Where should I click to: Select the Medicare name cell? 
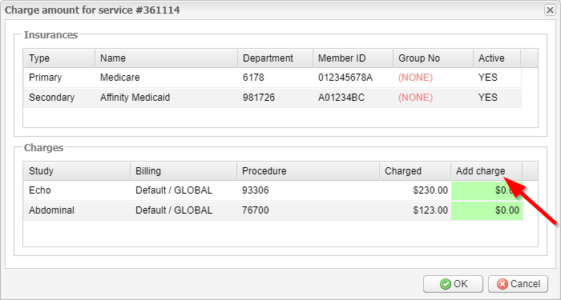pos(167,78)
